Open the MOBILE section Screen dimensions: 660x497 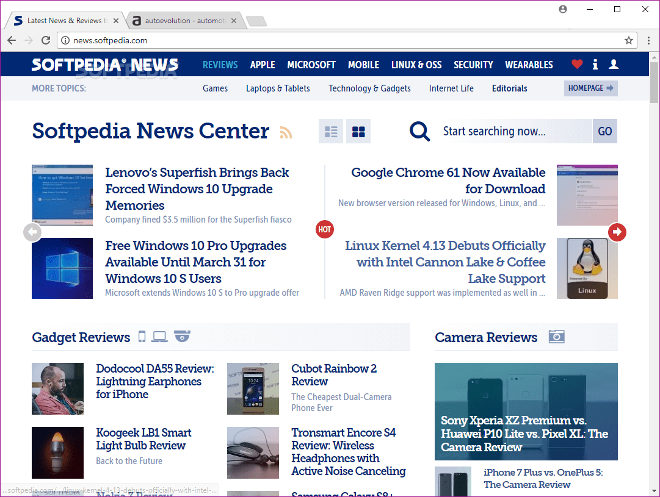364,65
